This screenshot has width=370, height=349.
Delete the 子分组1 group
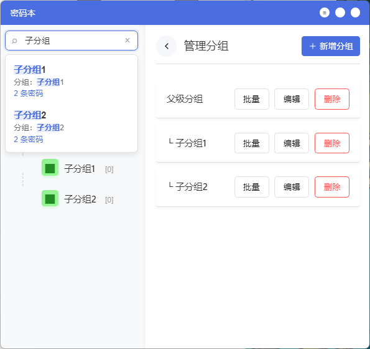pos(332,143)
